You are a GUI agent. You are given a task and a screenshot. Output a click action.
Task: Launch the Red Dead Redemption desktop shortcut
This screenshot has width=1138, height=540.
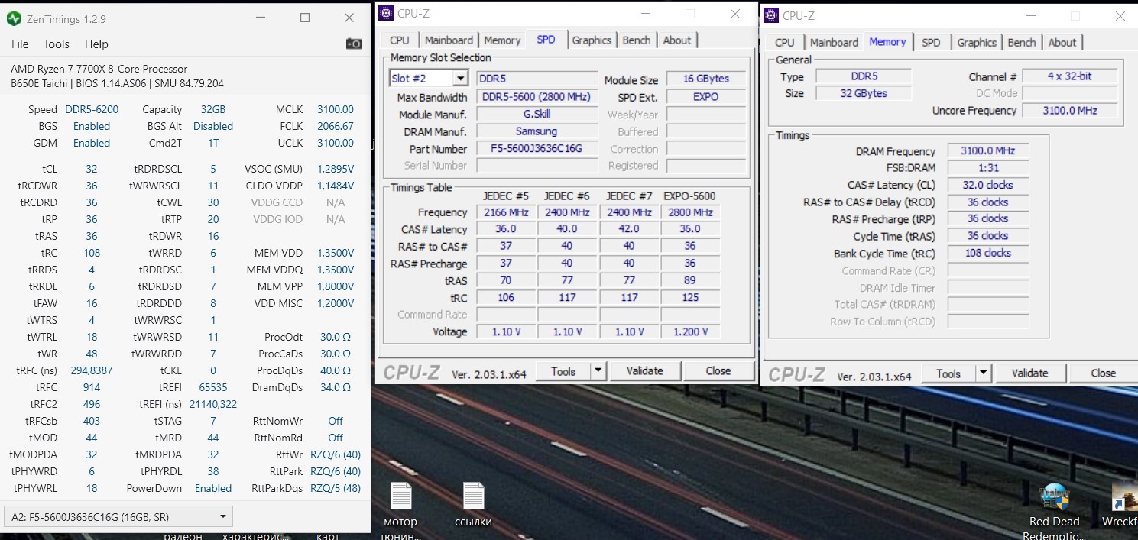(x=1055, y=497)
